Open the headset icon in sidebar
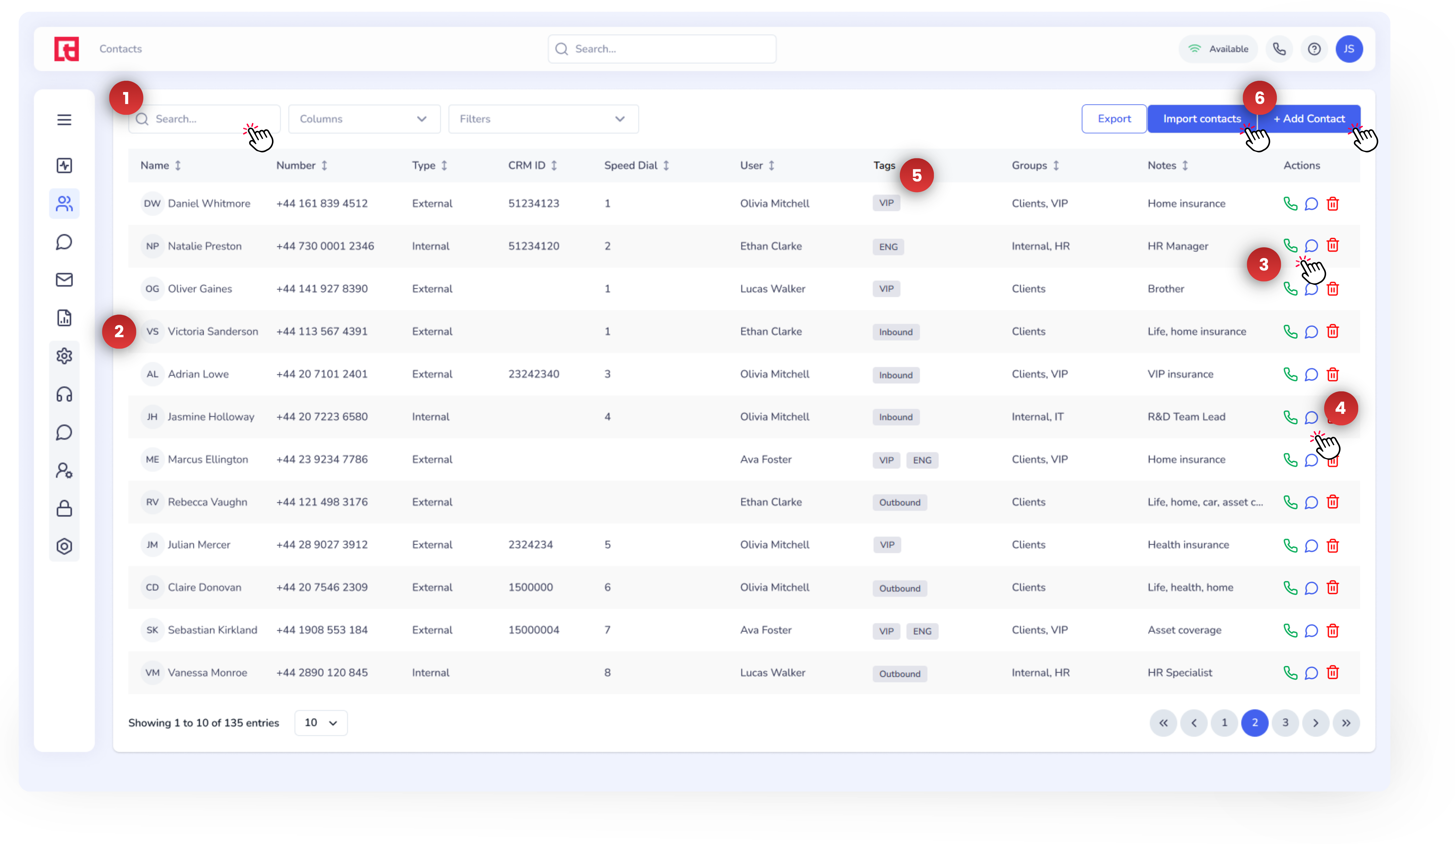The height and width of the screenshot is (844, 1455). point(64,394)
